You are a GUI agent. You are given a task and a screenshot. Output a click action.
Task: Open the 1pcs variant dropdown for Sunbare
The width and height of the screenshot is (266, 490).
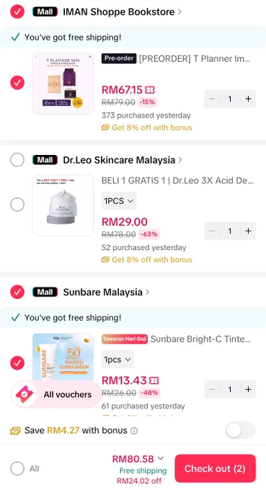(118, 360)
